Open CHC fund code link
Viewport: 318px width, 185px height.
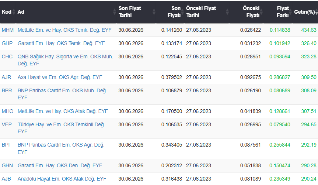coord(7,56)
